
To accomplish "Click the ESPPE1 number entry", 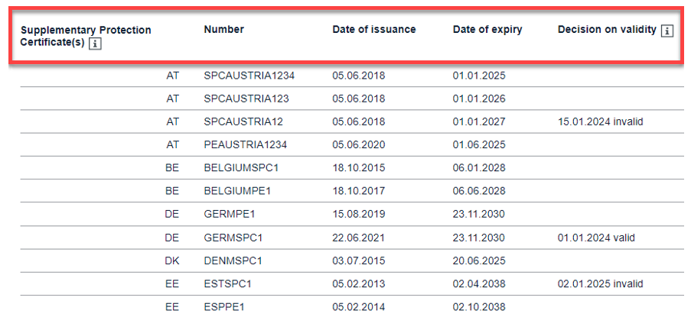I will pyautogui.click(x=225, y=307).
